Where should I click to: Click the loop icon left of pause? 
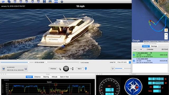coord(60,69)
